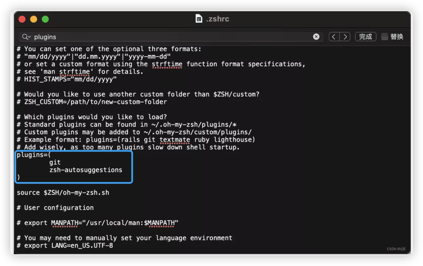Screen dimensions: 423x266
Task: Open the search options magnifier dropdown
Action: (x=26, y=37)
